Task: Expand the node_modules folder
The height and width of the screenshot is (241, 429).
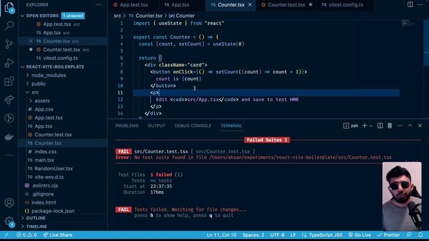Action: [x=48, y=75]
